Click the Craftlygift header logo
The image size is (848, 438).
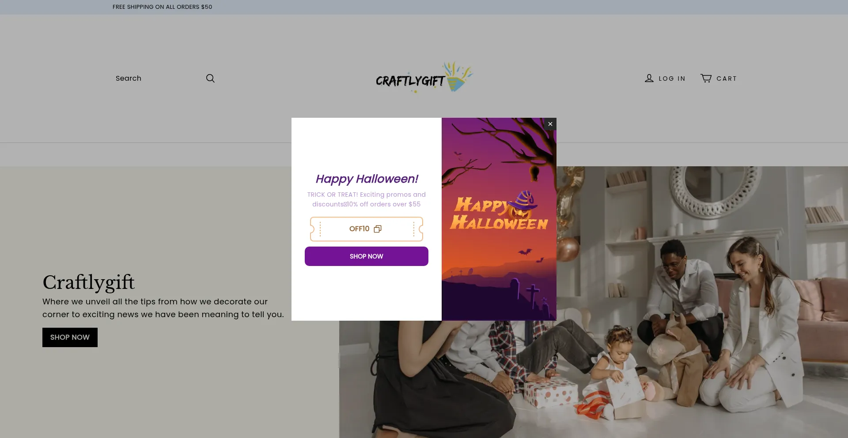pos(424,78)
